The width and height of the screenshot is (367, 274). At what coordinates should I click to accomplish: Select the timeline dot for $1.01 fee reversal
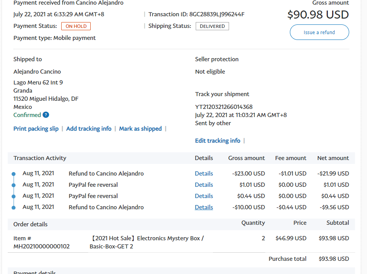coord(14,185)
